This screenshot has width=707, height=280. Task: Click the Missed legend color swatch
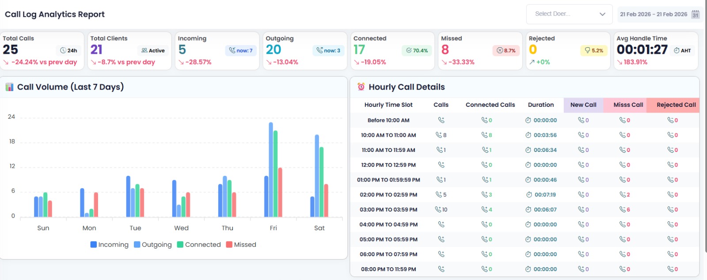pyautogui.click(x=229, y=245)
